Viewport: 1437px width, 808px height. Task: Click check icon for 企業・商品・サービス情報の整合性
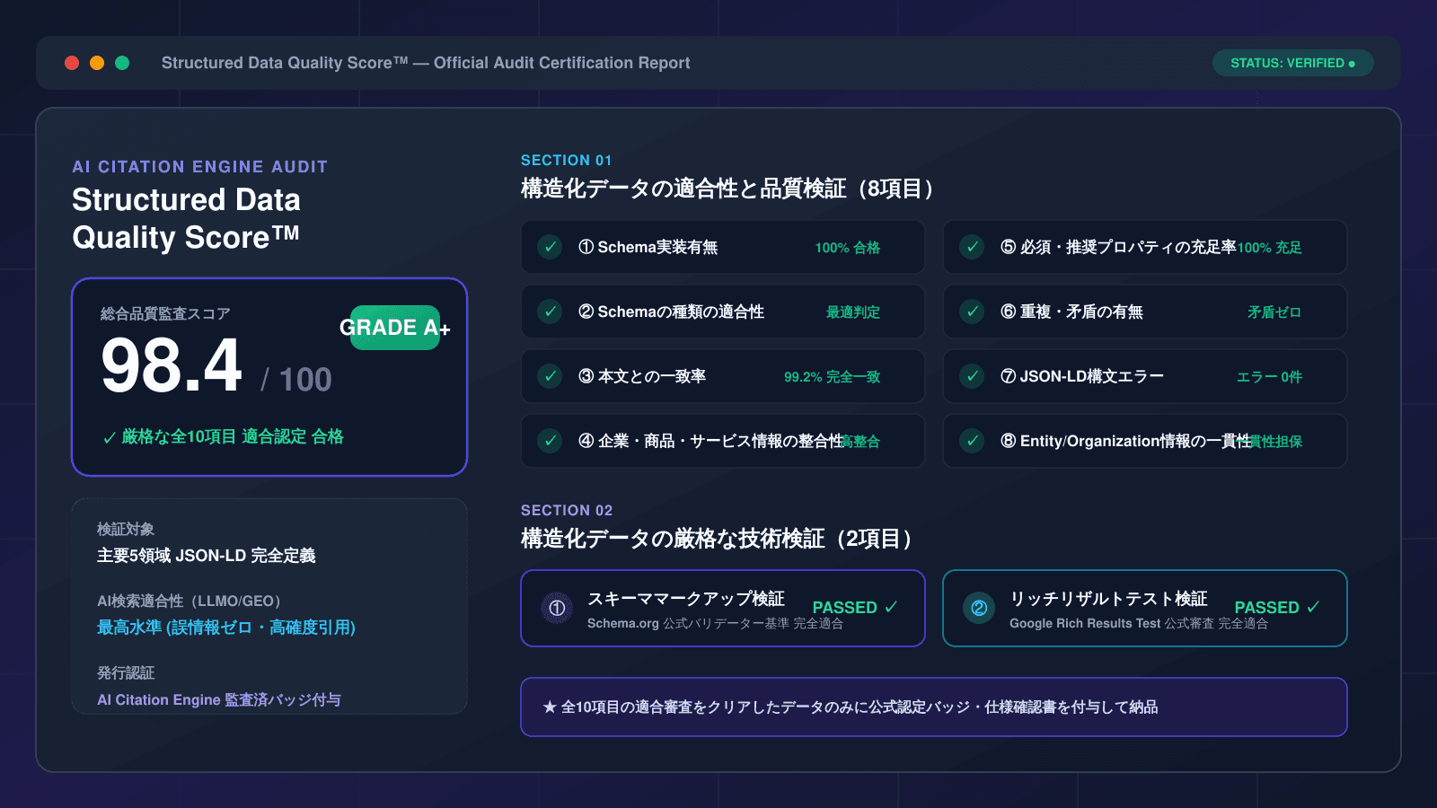coord(550,441)
